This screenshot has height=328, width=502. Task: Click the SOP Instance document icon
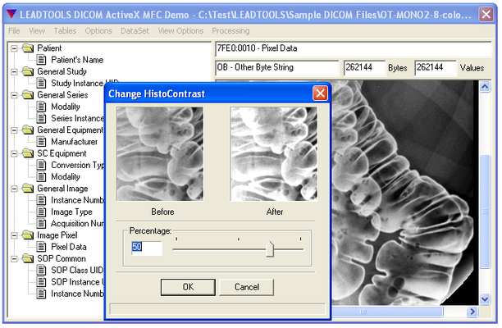click(x=41, y=282)
